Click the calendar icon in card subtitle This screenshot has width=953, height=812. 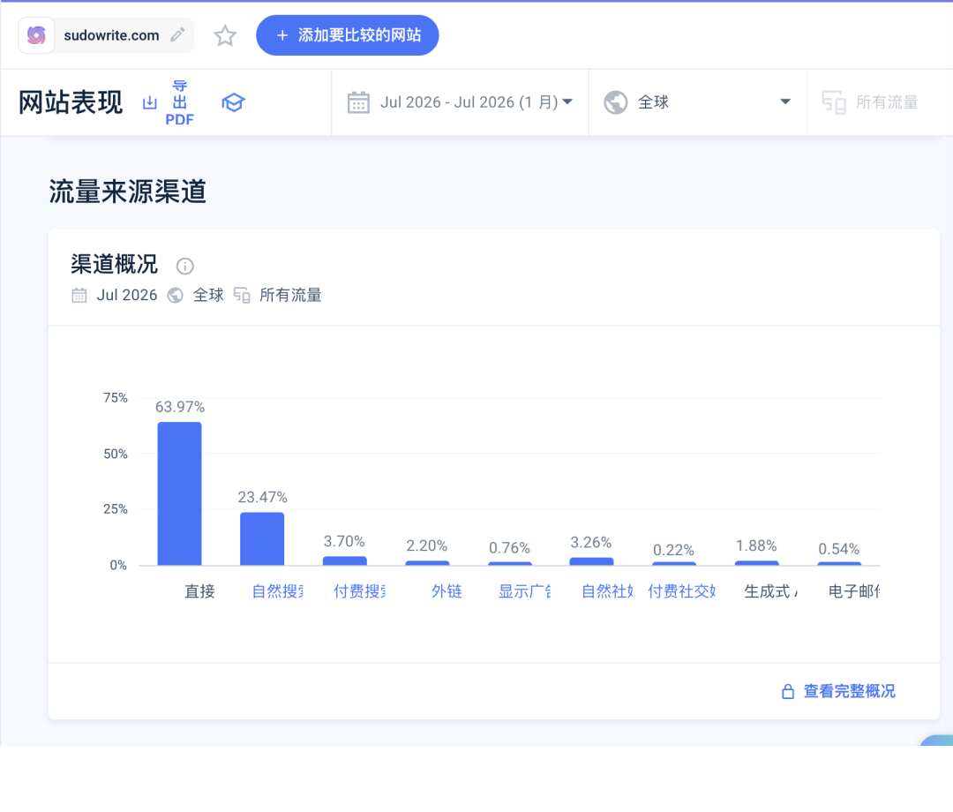click(x=79, y=296)
